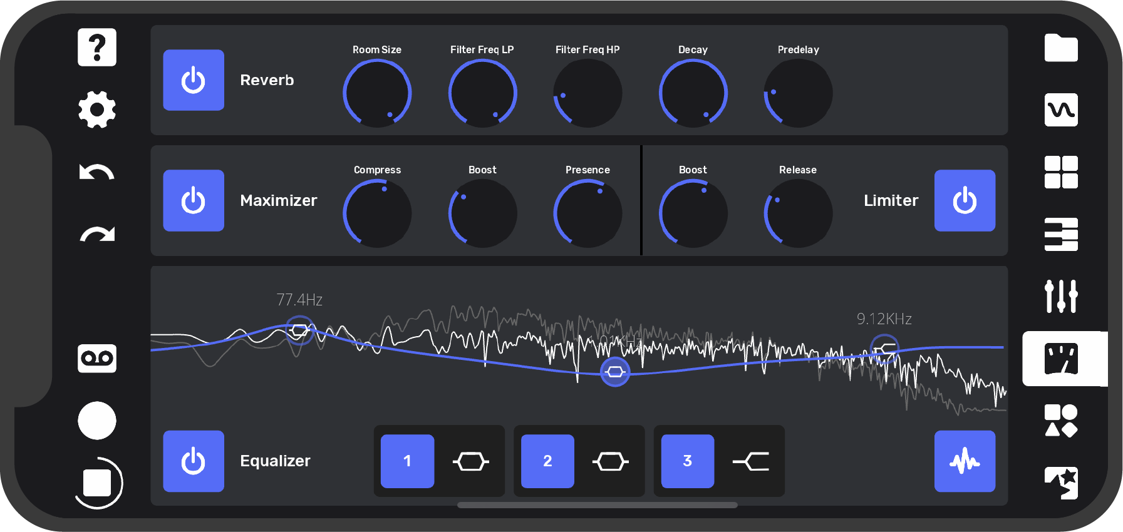Screen dimensions: 1123x532
Task: Toggle the Reverb power button
Action: click(194, 80)
